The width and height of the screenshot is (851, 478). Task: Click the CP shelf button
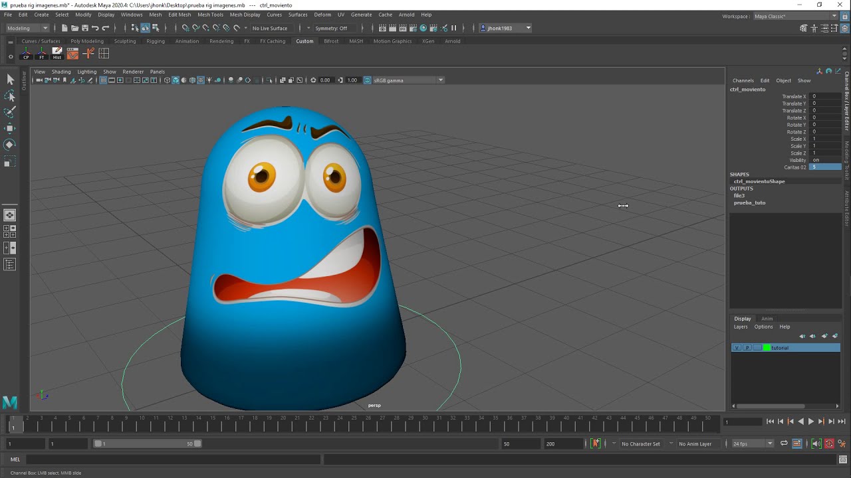[26, 54]
